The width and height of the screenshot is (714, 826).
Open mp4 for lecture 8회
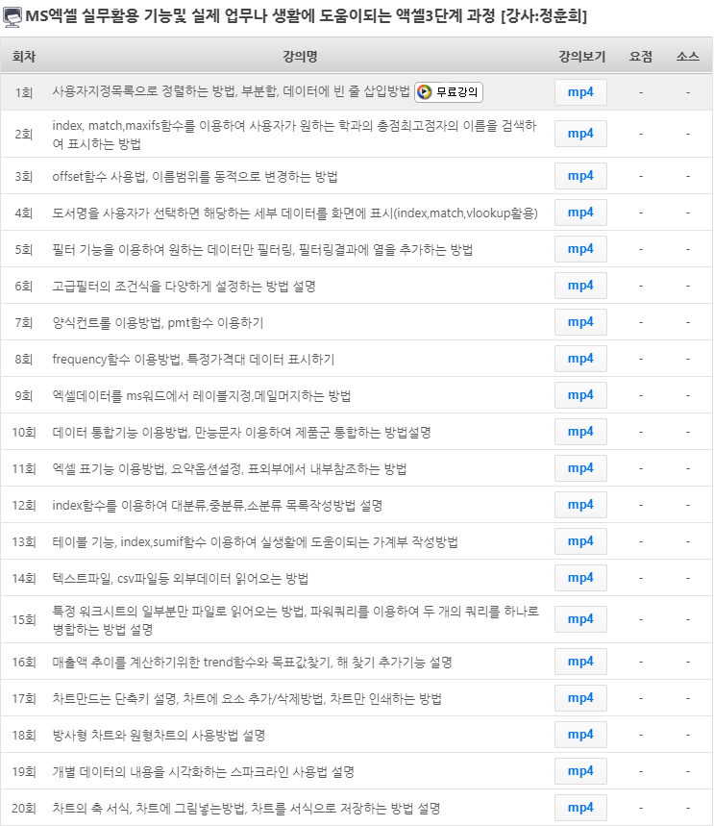point(580,359)
